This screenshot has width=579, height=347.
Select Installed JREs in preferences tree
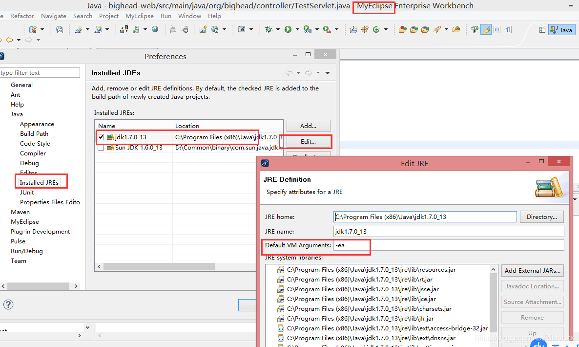[39, 183]
